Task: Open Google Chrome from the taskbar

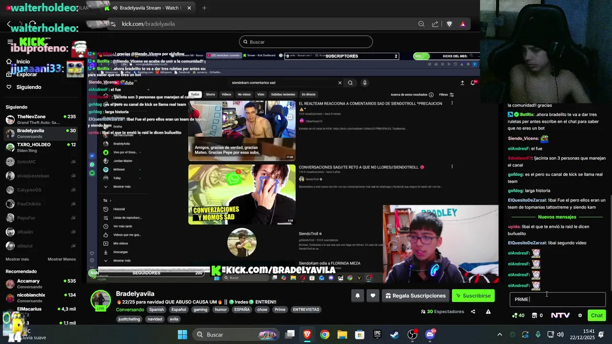Action: tap(325, 334)
